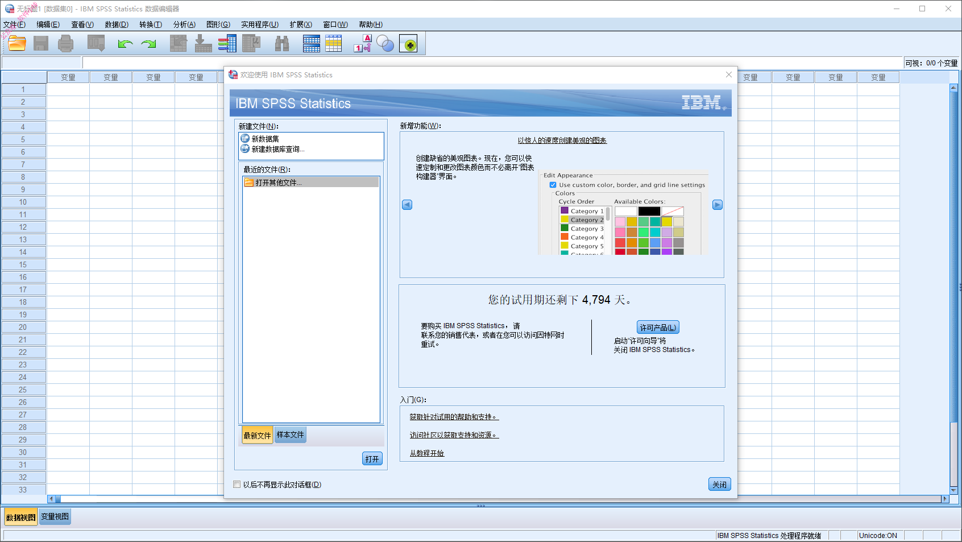This screenshot has width=962, height=542.
Task: Open the 帮助(H) menu
Action: (x=371, y=24)
